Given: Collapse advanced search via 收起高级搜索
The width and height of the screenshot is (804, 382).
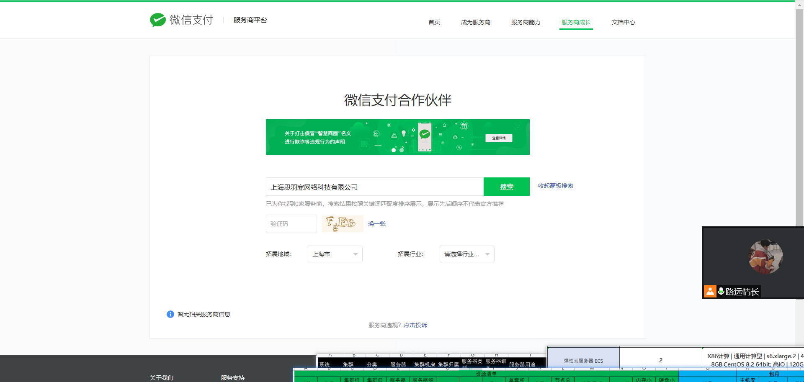Looking at the screenshot, I should coord(556,186).
